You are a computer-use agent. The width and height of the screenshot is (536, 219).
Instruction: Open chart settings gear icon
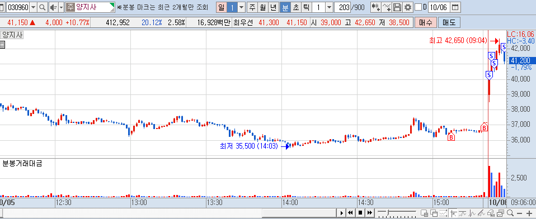[407, 7]
